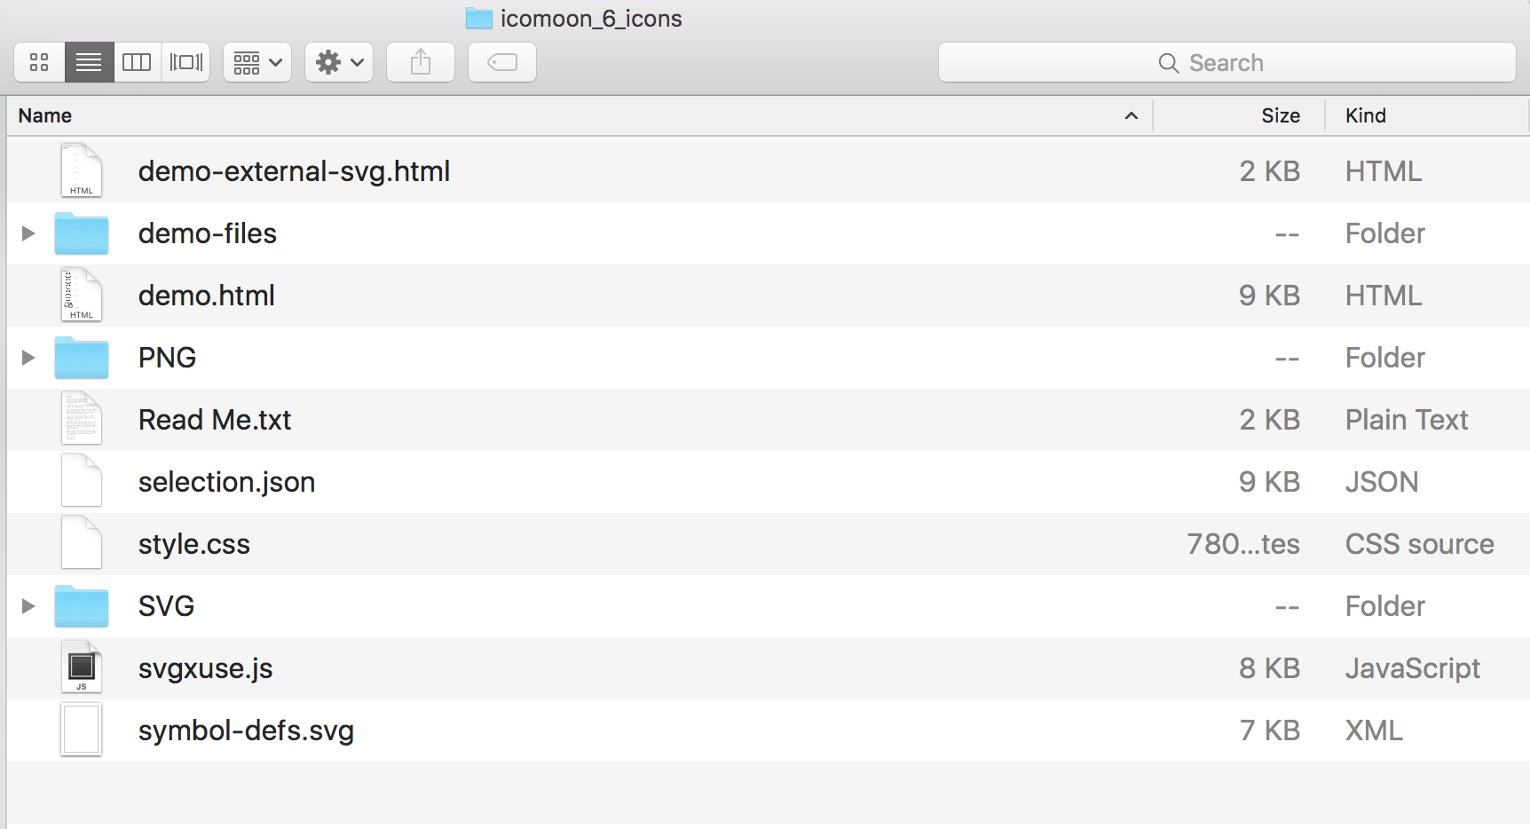Select the Read Me.txt file

pos(215,420)
